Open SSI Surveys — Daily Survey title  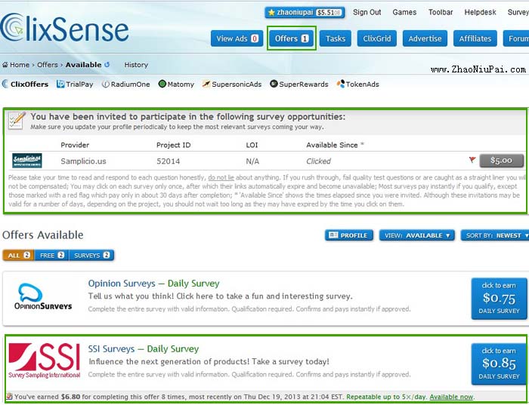pyautogui.click(x=144, y=348)
